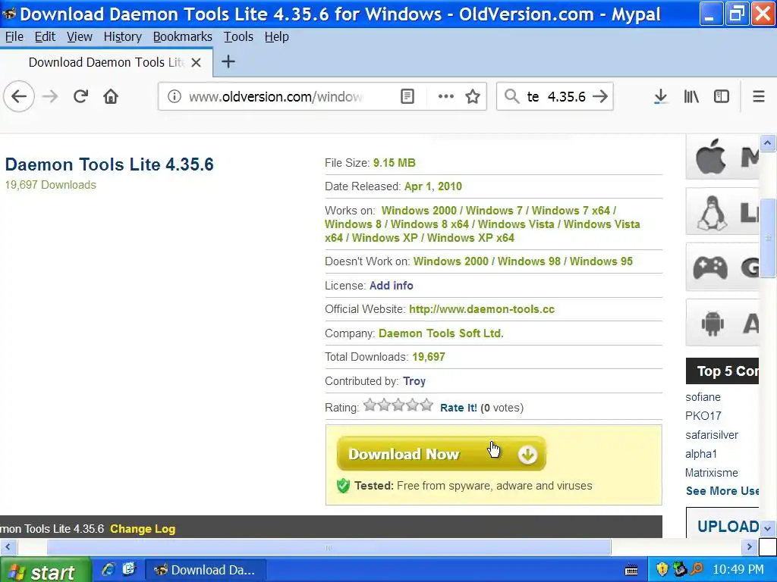Submit search with the go arrow
777x582 pixels.
[600, 96]
